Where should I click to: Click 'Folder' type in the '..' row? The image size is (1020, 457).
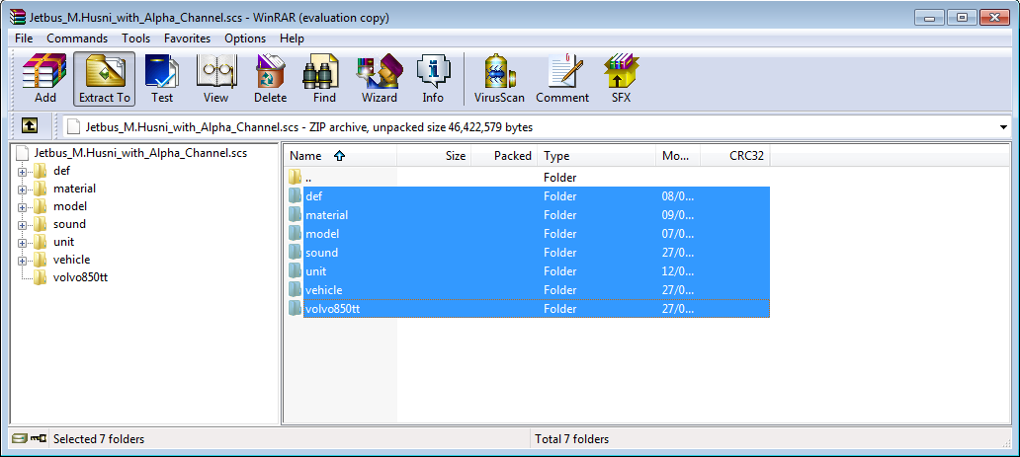coord(560,178)
